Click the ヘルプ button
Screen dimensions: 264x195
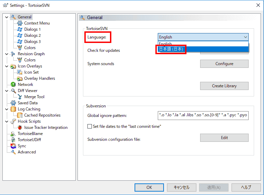246,187
